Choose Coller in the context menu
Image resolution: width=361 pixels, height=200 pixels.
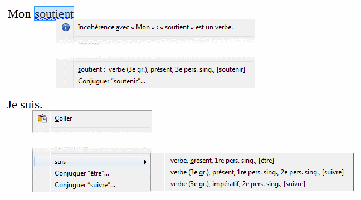[64, 118]
